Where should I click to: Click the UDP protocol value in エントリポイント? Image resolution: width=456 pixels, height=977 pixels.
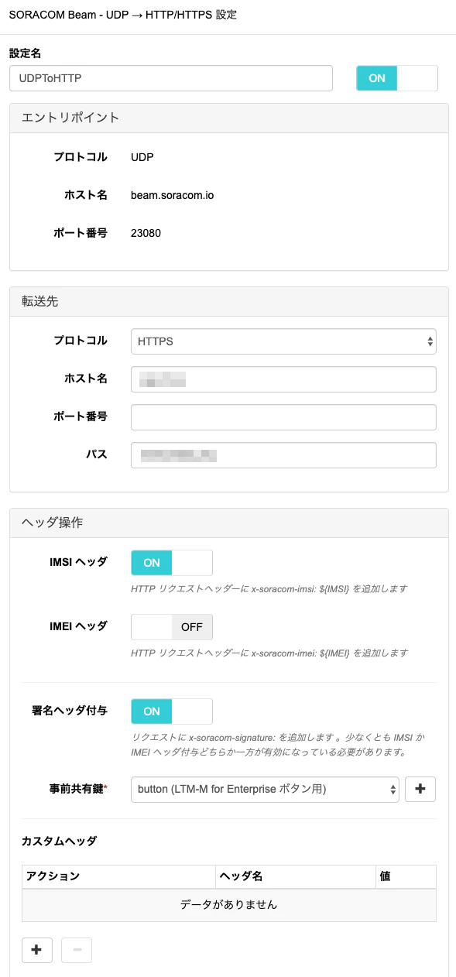pos(142,157)
